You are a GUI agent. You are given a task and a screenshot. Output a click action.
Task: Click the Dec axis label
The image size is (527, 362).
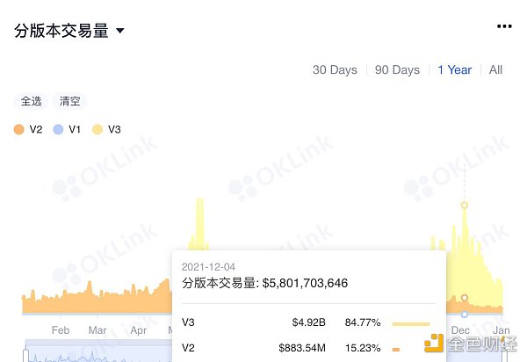point(460,330)
